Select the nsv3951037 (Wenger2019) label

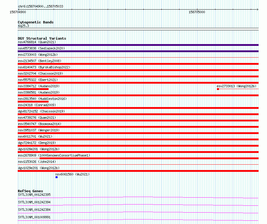39,130
